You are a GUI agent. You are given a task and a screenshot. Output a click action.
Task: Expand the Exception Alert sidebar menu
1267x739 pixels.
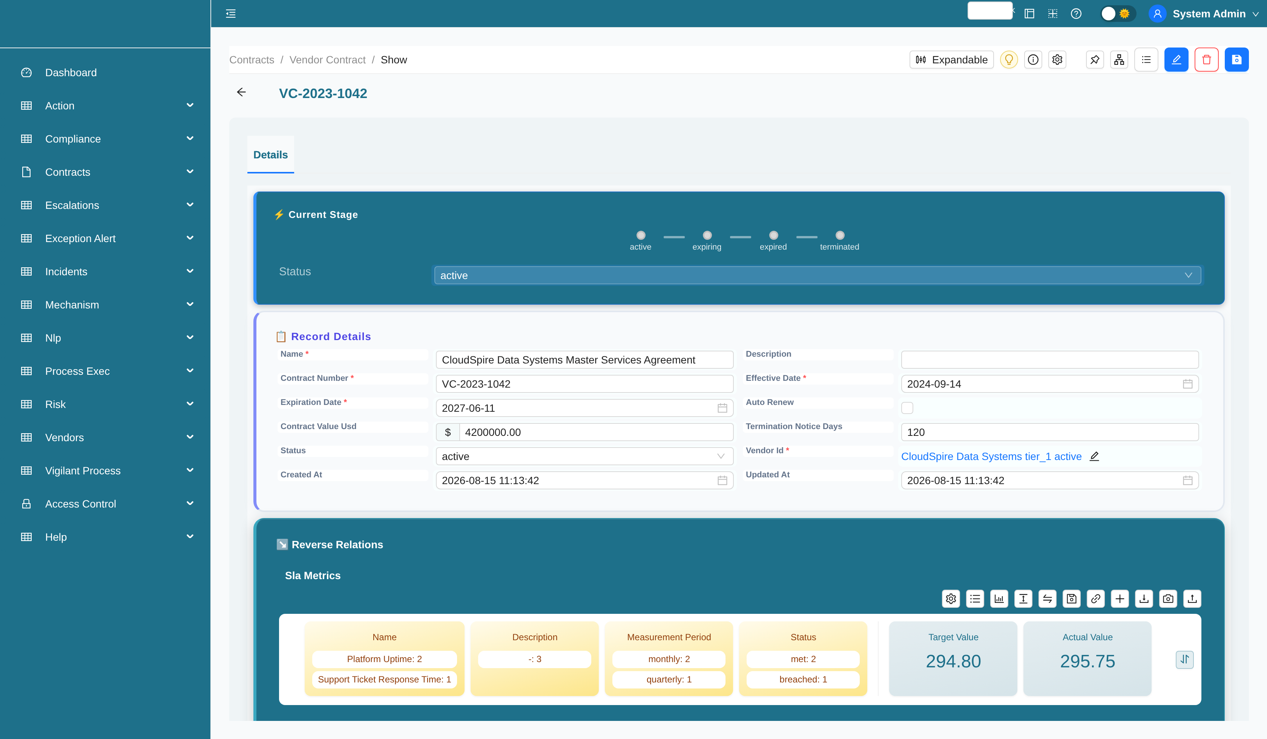click(105, 238)
